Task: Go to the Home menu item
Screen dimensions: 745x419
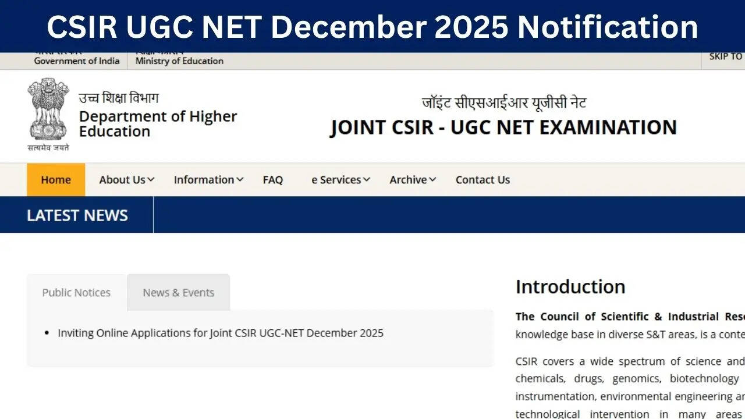Action: (x=56, y=180)
